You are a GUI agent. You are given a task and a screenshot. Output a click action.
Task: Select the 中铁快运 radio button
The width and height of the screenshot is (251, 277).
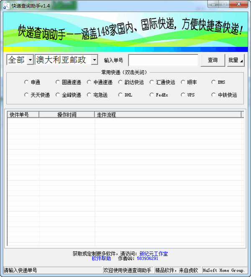pos(214,95)
